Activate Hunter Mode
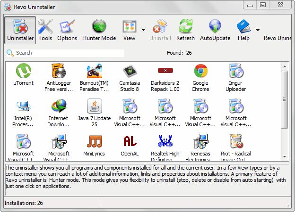The width and height of the screenshot is (295, 212). pyautogui.click(x=99, y=30)
